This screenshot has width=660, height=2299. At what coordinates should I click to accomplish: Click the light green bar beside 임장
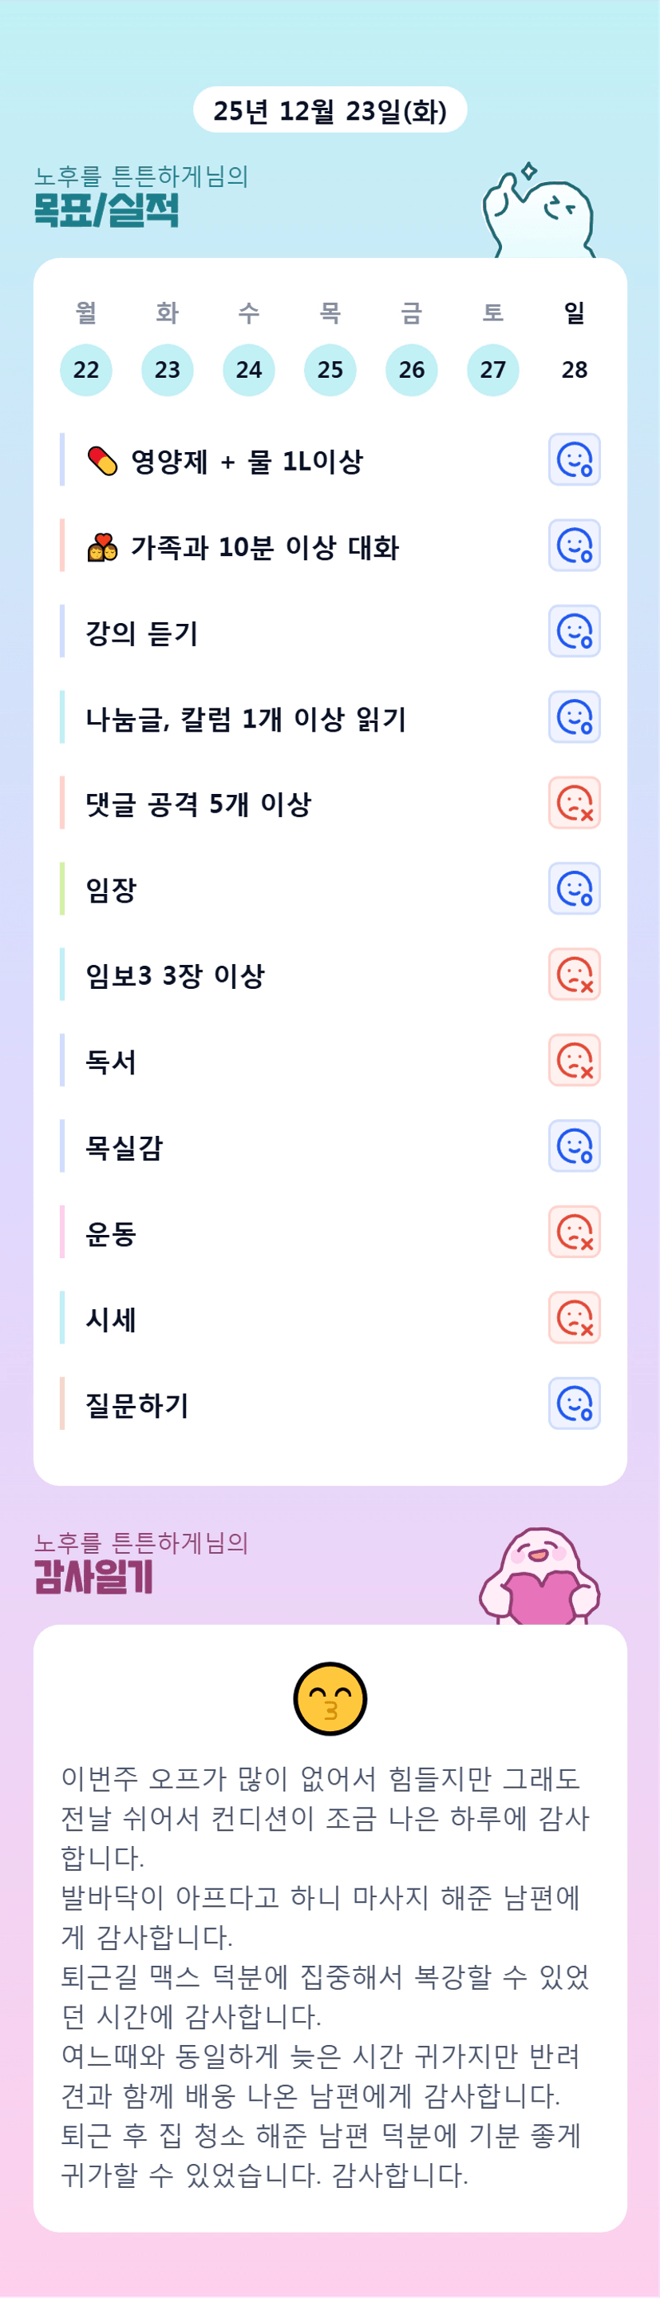62,889
